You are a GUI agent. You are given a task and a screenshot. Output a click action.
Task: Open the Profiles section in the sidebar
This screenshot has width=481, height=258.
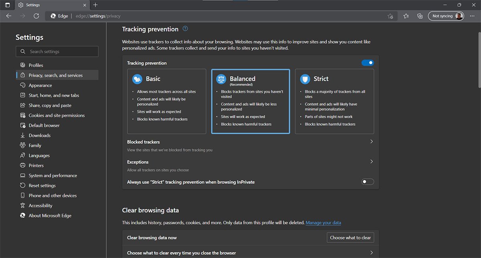35,65
